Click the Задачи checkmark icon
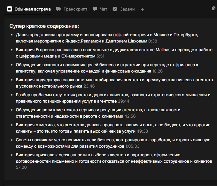 115,9
